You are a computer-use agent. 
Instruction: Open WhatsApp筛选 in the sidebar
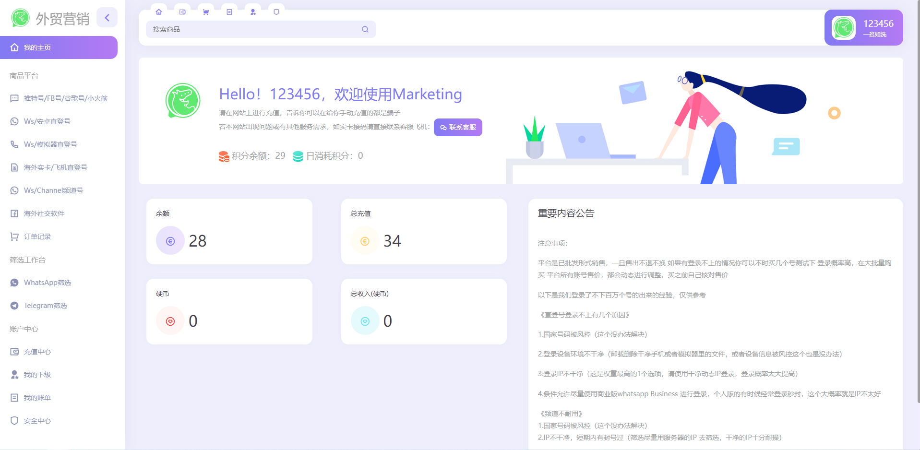pyautogui.click(x=48, y=283)
